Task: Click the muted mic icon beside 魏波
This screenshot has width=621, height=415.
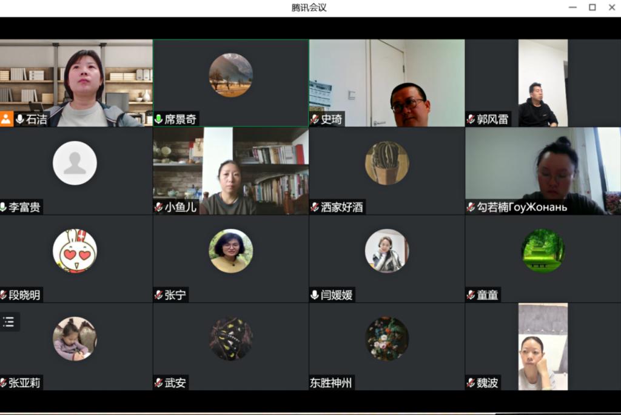Action: pos(471,383)
